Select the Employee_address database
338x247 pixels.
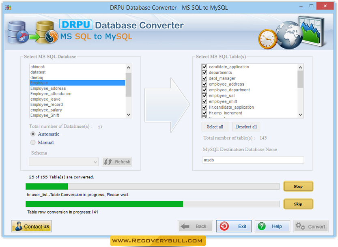pyautogui.click(x=78, y=88)
